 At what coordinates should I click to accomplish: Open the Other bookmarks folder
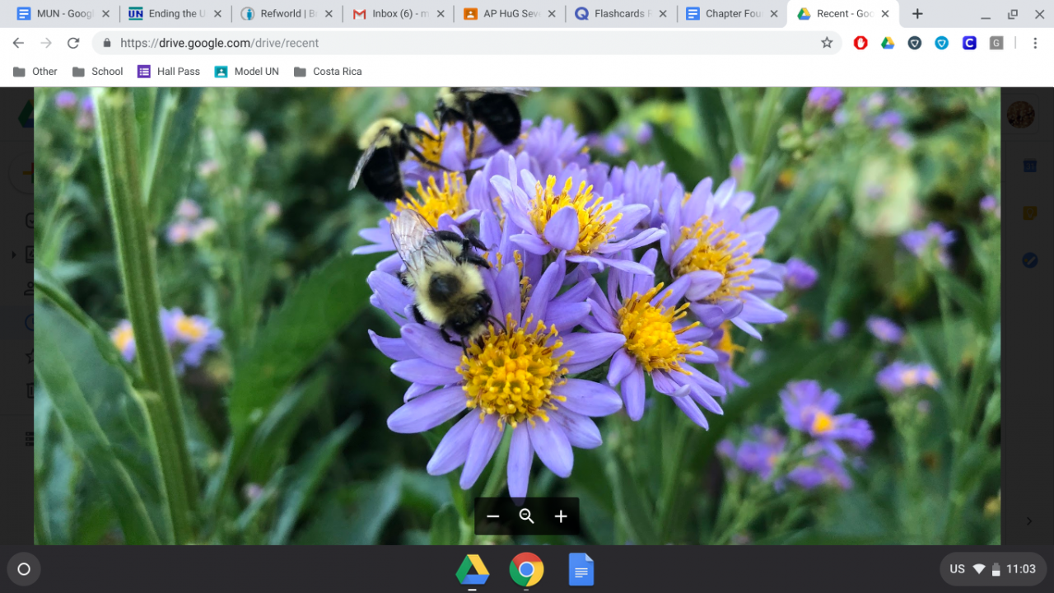click(35, 72)
